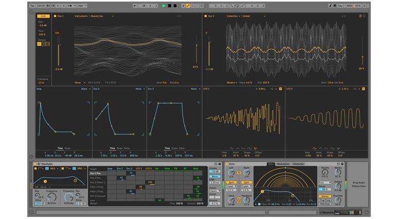Click the Tap tempo button
The image size is (396, 219).
click(32, 6)
